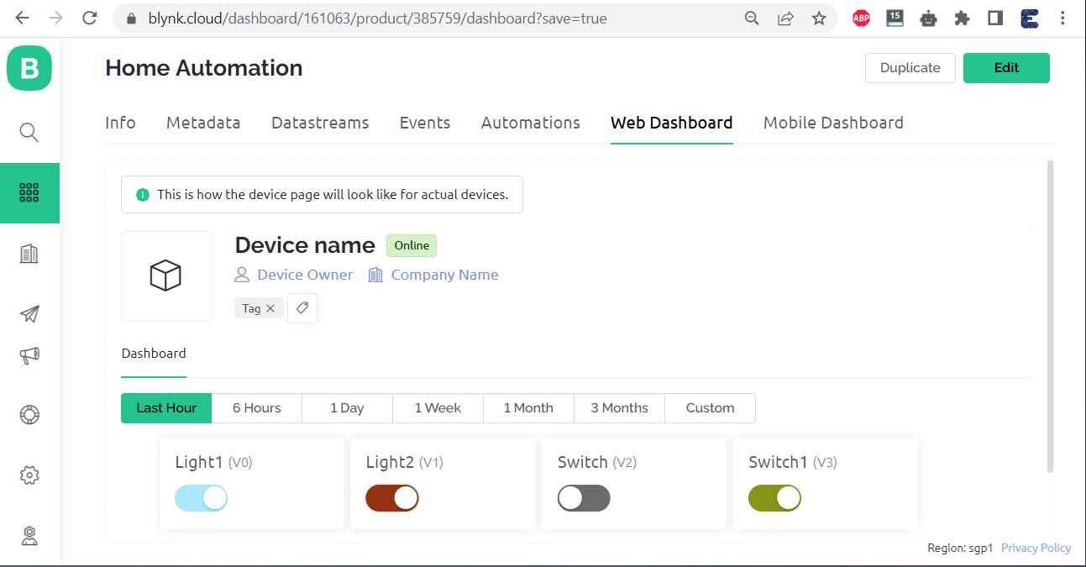This screenshot has width=1086, height=567.
Task: Click the add tag icon
Action: [x=302, y=308]
